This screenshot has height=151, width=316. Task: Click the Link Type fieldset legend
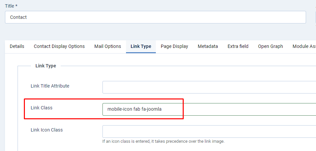pos(46,66)
